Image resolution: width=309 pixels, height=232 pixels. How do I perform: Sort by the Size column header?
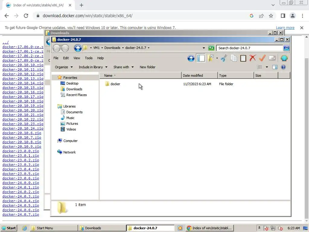pyautogui.click(x=266, y=76)
